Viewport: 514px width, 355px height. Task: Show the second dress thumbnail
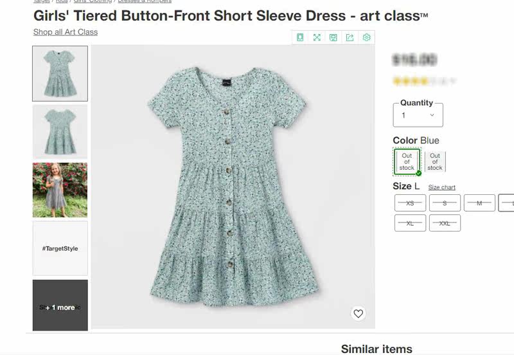click(60, 131)
